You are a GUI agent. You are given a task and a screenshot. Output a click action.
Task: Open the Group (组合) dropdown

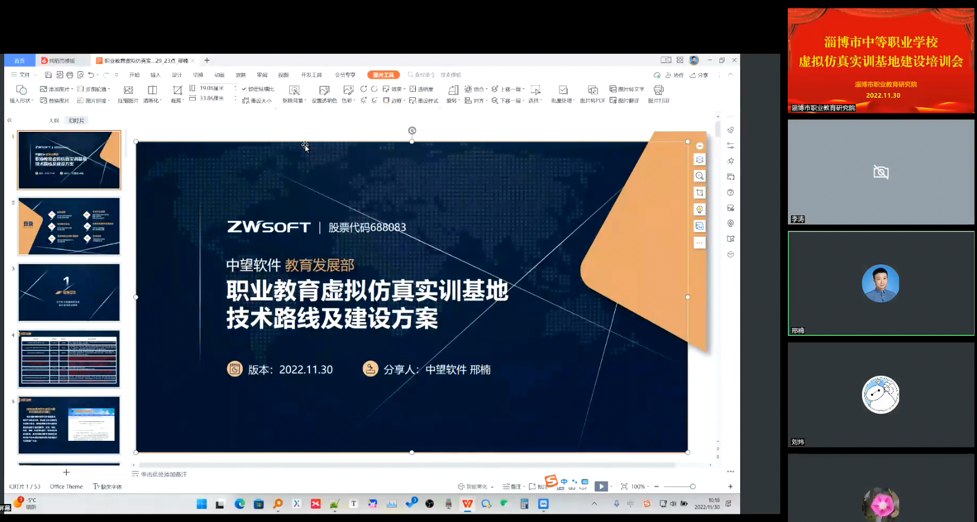tap(475, 89)
